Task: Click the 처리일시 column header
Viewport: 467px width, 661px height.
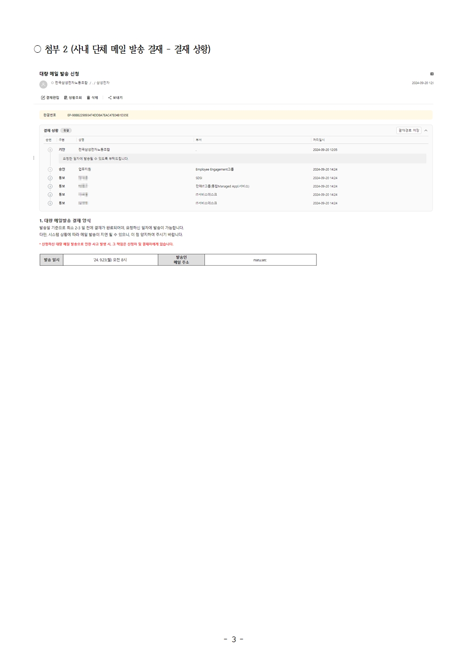Action: [319, 140]
